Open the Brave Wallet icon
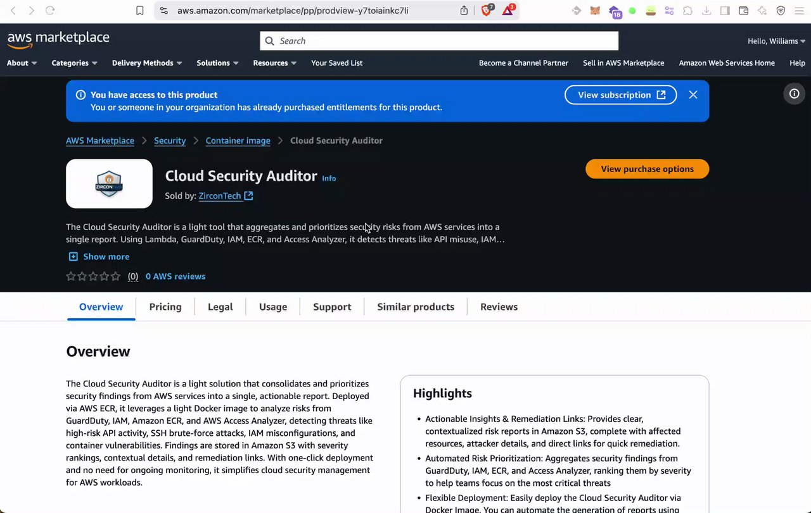 [x=744, y=10]
